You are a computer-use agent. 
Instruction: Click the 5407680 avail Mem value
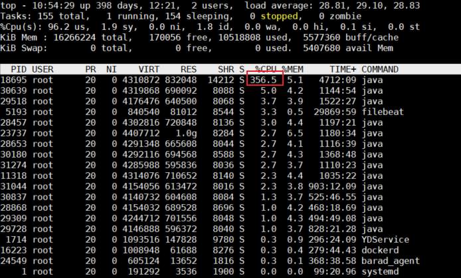[x=348, y=49]
